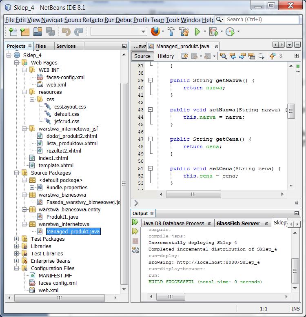Screen dimensions: 306x317
Task: Minimize the Output window panel
Action: (x=297, y=213)
